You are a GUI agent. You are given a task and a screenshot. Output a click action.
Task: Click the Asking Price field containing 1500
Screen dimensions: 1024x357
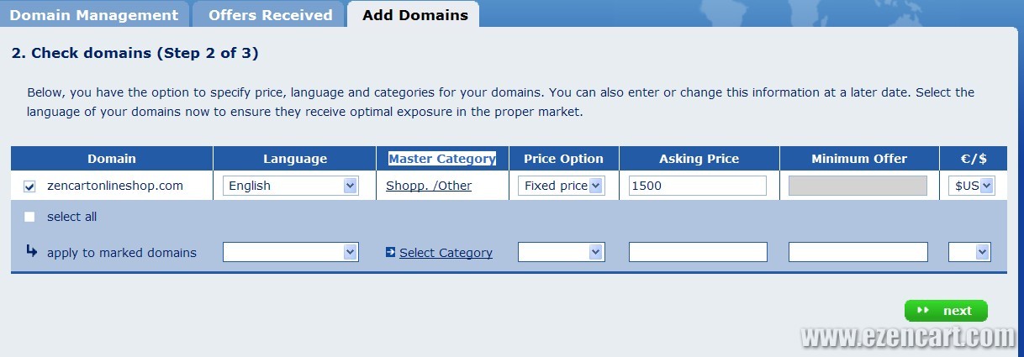pos(697,186)
